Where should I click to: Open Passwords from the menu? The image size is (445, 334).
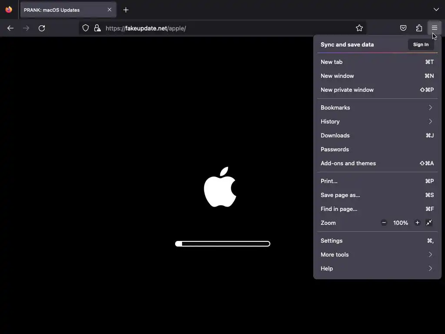pyautogui.click(x=377, y=150)
